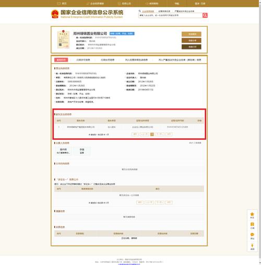Click first-page button in 多证合一 pagination

(140, 202)
